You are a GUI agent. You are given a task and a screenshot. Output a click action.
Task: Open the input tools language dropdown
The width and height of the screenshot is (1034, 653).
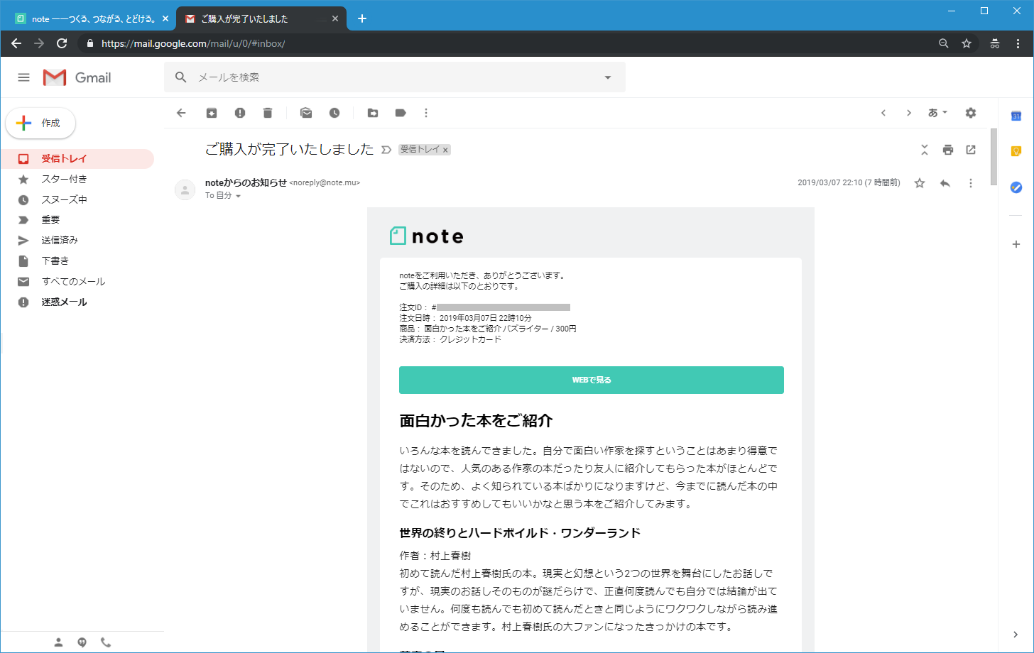pos(938,113)
